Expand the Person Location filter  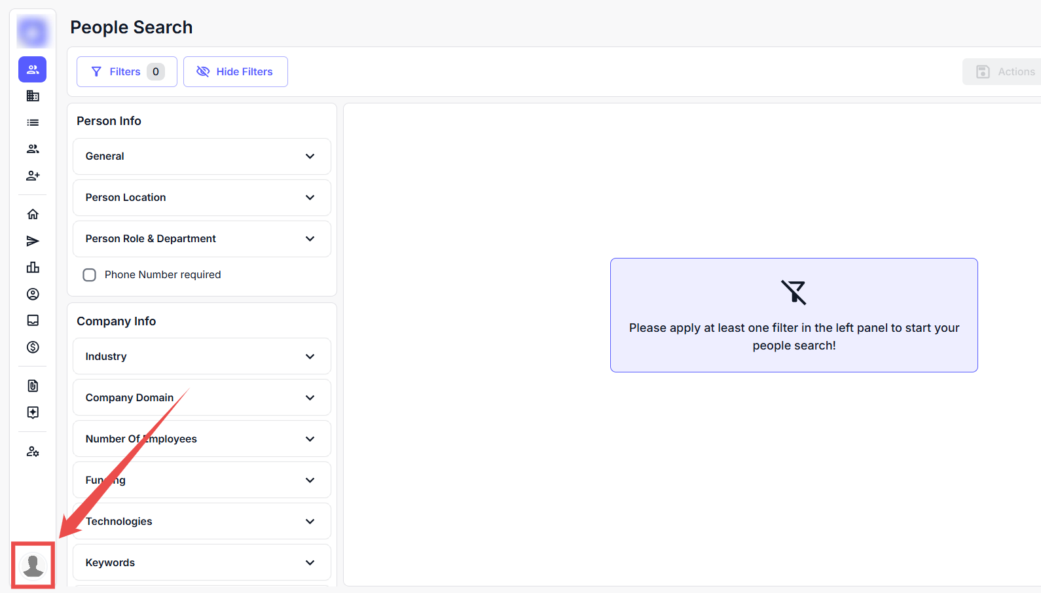click(202, 198)
